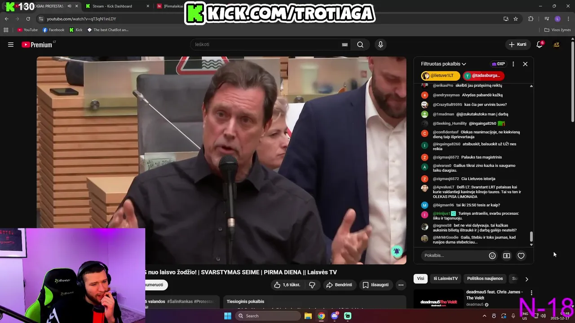This screenshot has height=323, width=575.
Task: Mute the playing YouTube tab
Action: [69, 6]
